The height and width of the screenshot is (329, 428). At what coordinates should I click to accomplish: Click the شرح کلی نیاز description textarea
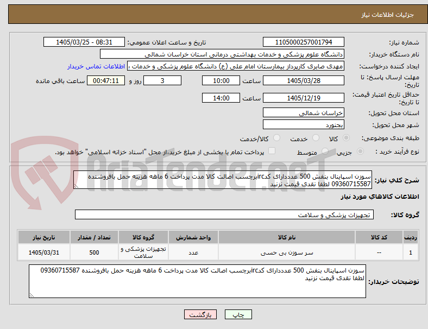[x=223, y=180]
